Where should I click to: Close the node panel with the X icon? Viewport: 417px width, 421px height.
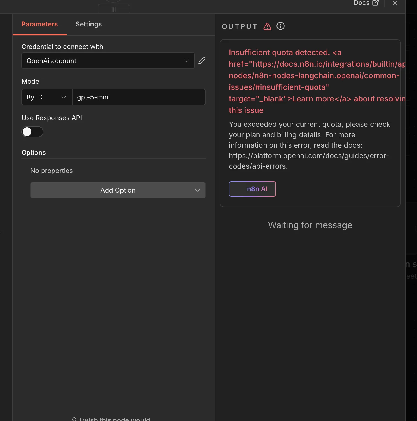(395, 3)
